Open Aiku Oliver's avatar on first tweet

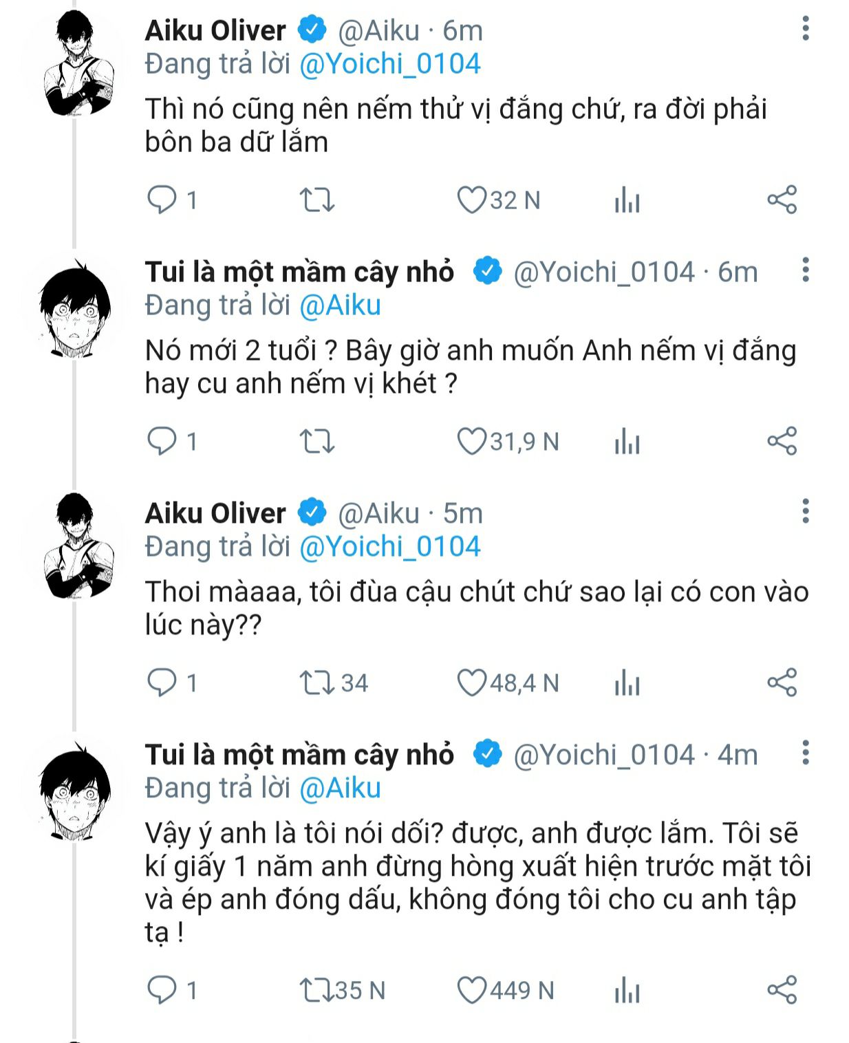coord(74,63)
